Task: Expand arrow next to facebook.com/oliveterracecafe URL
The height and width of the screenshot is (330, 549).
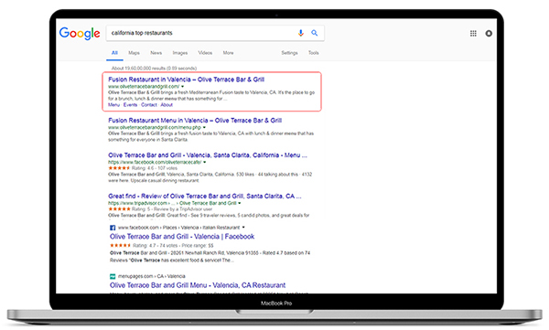Action: (204, 162)
